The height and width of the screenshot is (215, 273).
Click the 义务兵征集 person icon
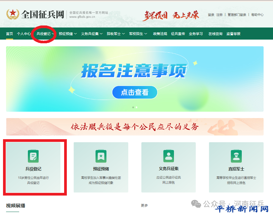[x=169, y=156]
